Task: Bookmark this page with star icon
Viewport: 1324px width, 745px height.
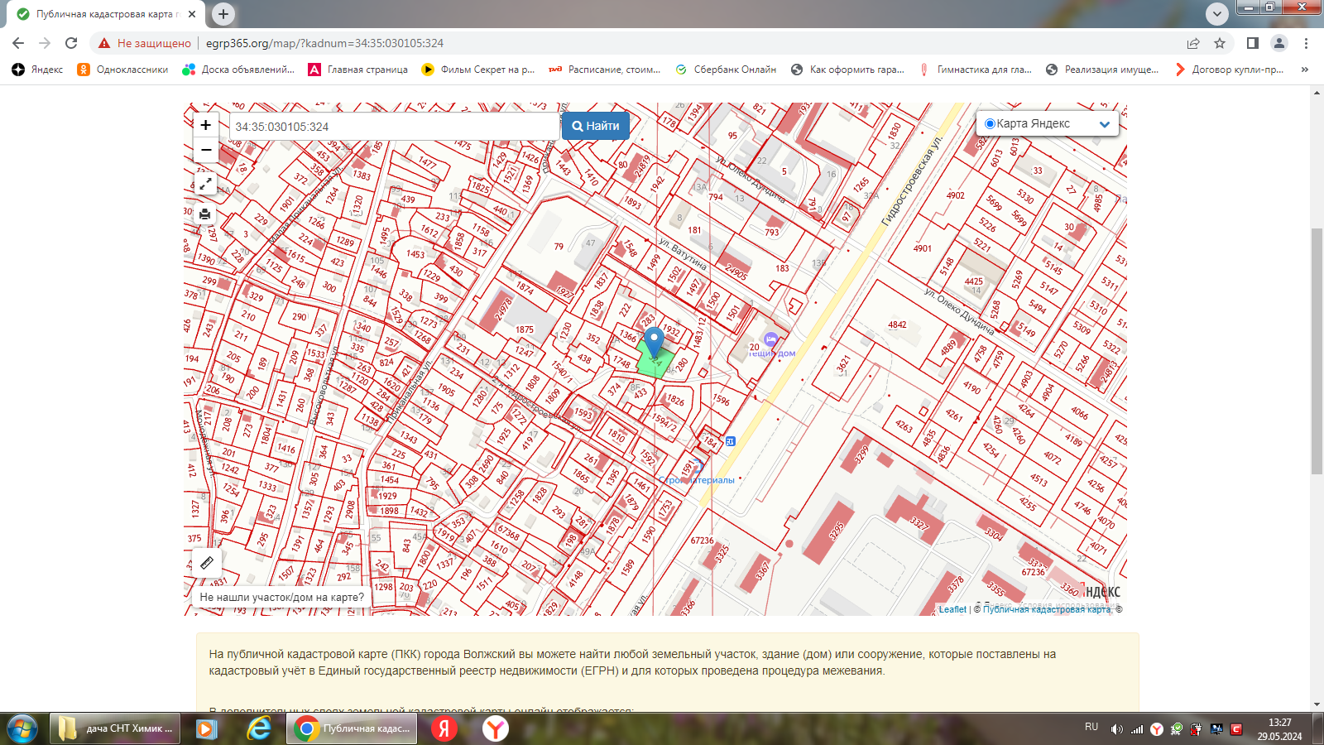Action: tap(1219, 43)
